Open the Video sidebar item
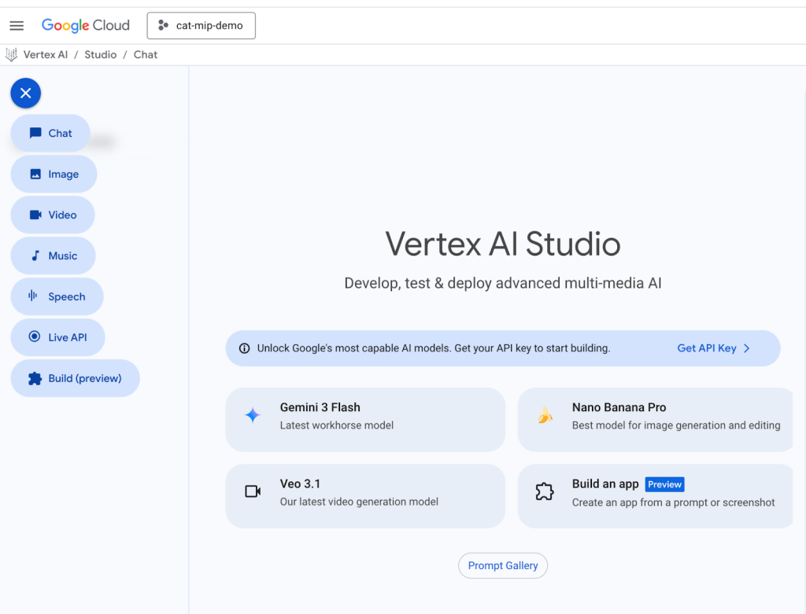806x614 pixels. pos(53,215)
